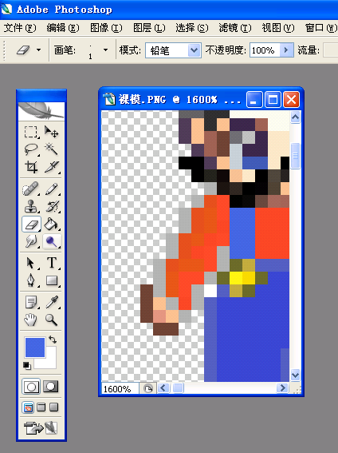Open the 图层(L) menu

pyautogui.click(x=149, y=28)
